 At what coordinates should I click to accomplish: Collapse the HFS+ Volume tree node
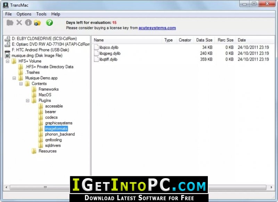point(8,61)
